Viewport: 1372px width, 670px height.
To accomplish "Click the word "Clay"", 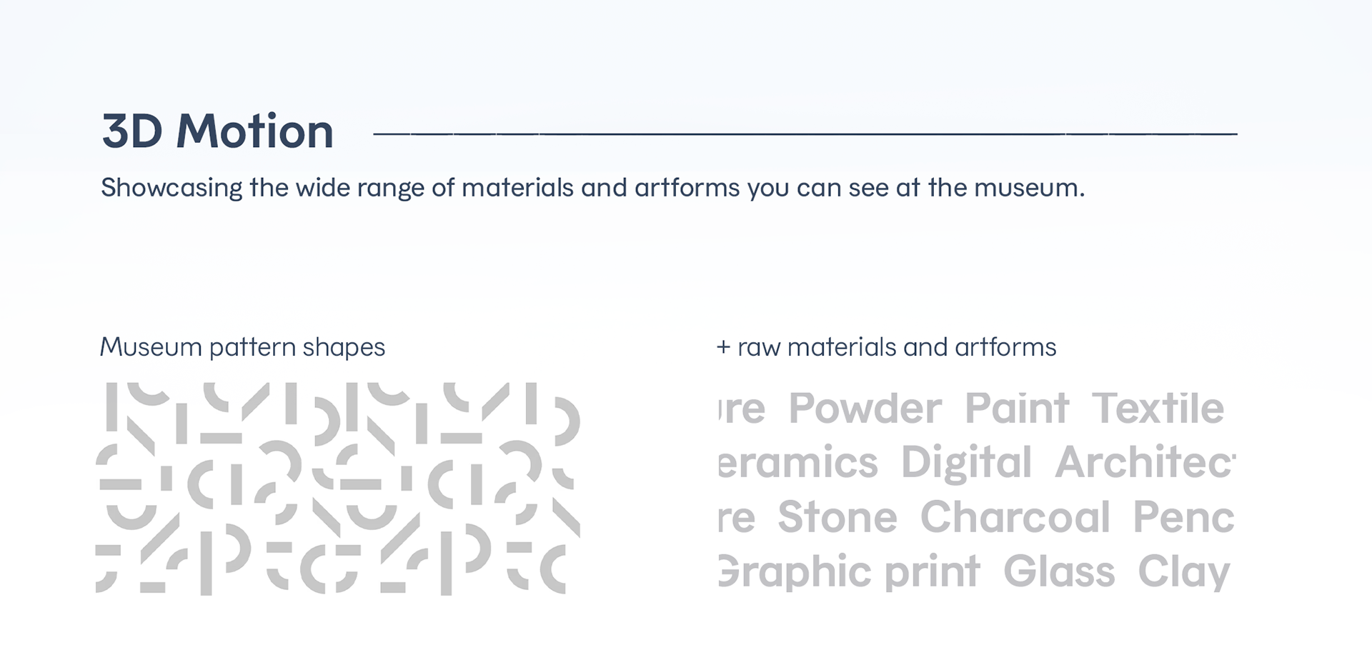I will coord(1183,571).
